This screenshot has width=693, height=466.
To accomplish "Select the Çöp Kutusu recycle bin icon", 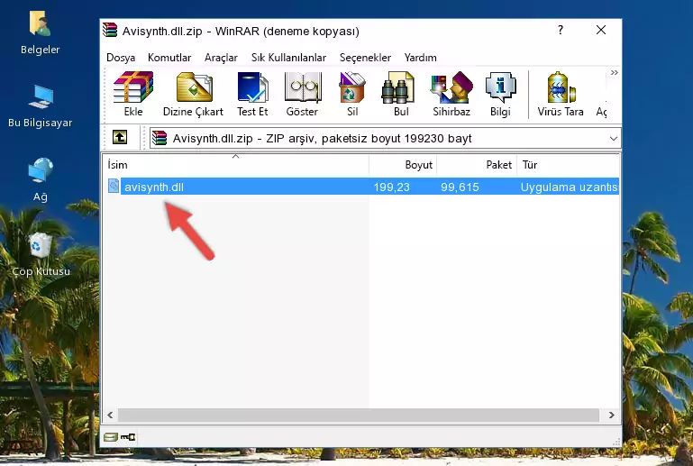I will [x=41, y=254].
